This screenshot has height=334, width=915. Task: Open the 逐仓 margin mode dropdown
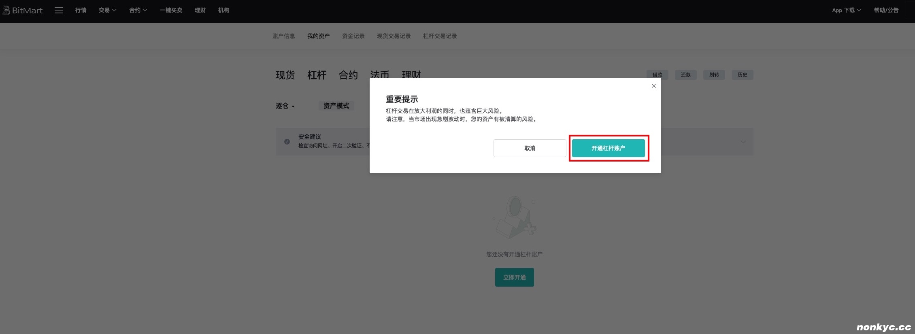coord(285,106)
